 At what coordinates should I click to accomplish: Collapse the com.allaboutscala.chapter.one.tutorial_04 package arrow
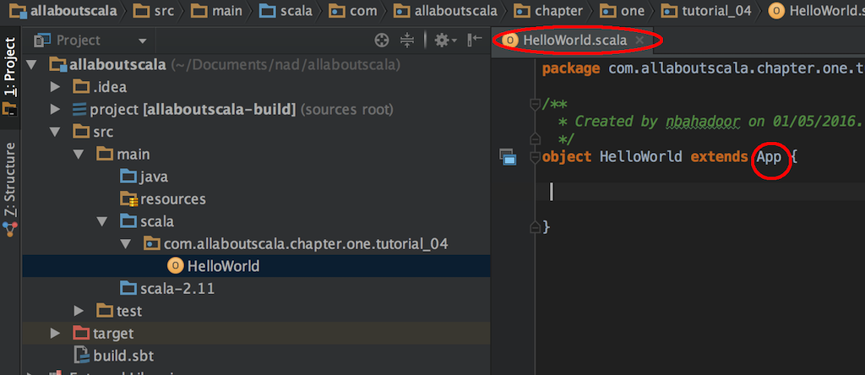tap(125, 244)
